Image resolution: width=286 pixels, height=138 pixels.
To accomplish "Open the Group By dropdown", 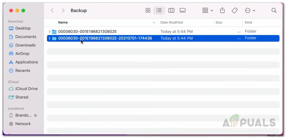I will (x=208, y=10).
